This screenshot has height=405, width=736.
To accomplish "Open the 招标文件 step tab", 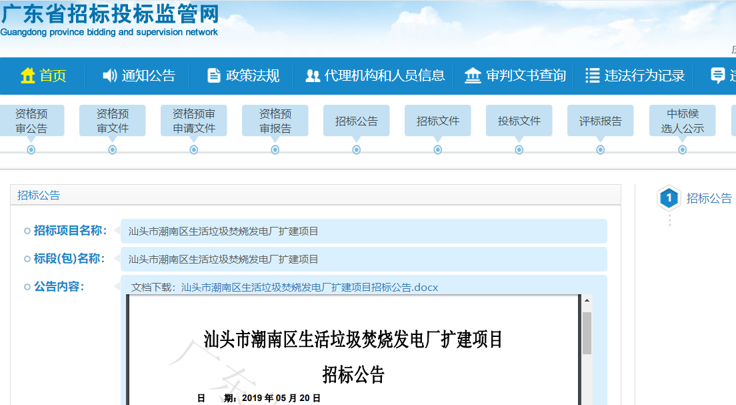I will coord(438,121).
